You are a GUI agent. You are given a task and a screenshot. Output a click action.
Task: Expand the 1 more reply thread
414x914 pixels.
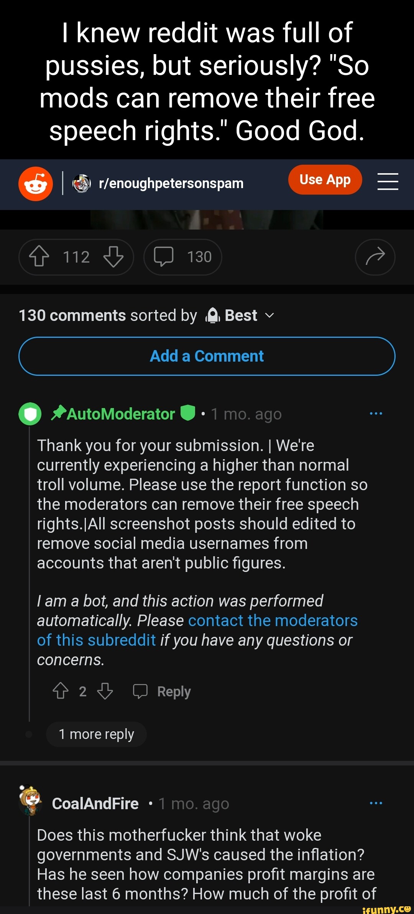click(96, 734)
